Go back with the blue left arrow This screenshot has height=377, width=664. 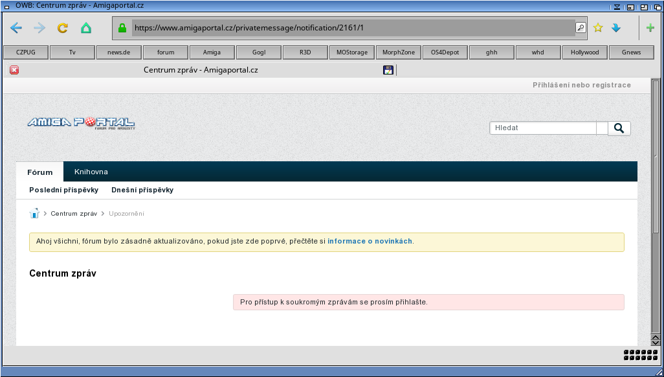(16, 28)
